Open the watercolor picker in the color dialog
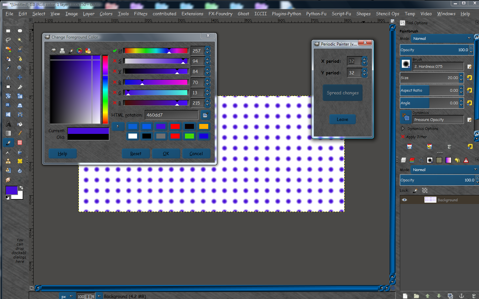This screenshot has width=479, height=299. click(x=71, y=51)
